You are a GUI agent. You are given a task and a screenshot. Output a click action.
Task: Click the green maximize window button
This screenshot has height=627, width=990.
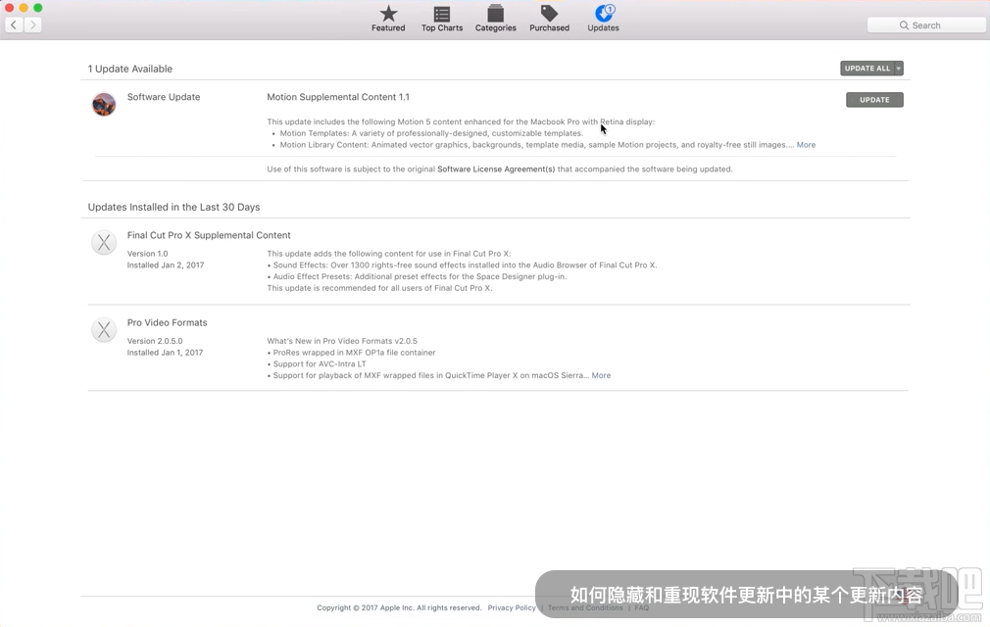[x=38, y=8]
